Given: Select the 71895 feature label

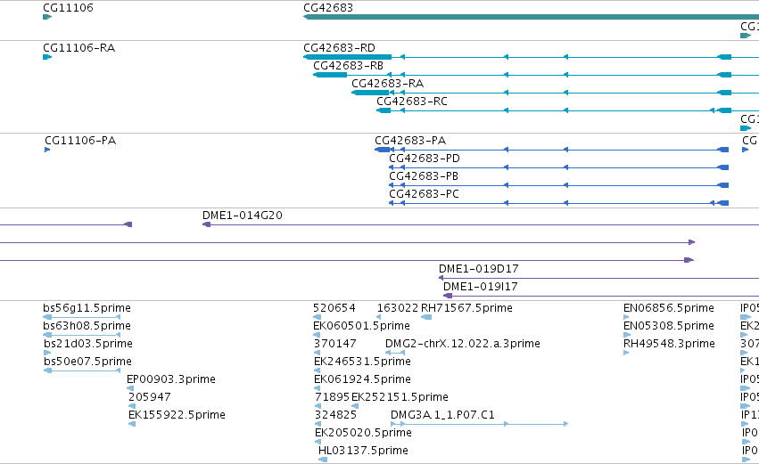Looking at the screenshot, I should click(x=332, y=397).
